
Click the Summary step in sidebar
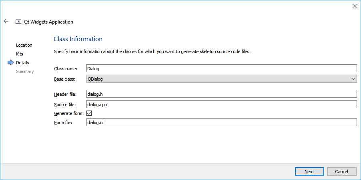click(25, 71)
